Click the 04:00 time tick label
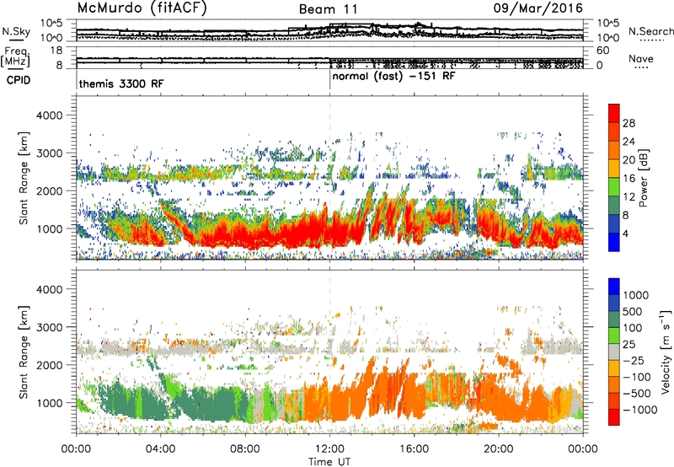The width and height of the screenshot is (674, 467). pyautogui.click(x=160, y=449)
